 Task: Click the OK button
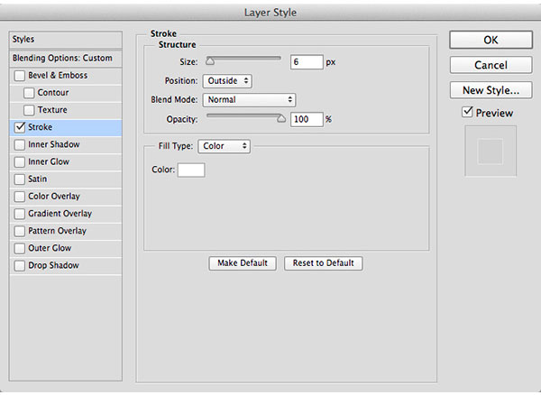[x=491, y=40]
